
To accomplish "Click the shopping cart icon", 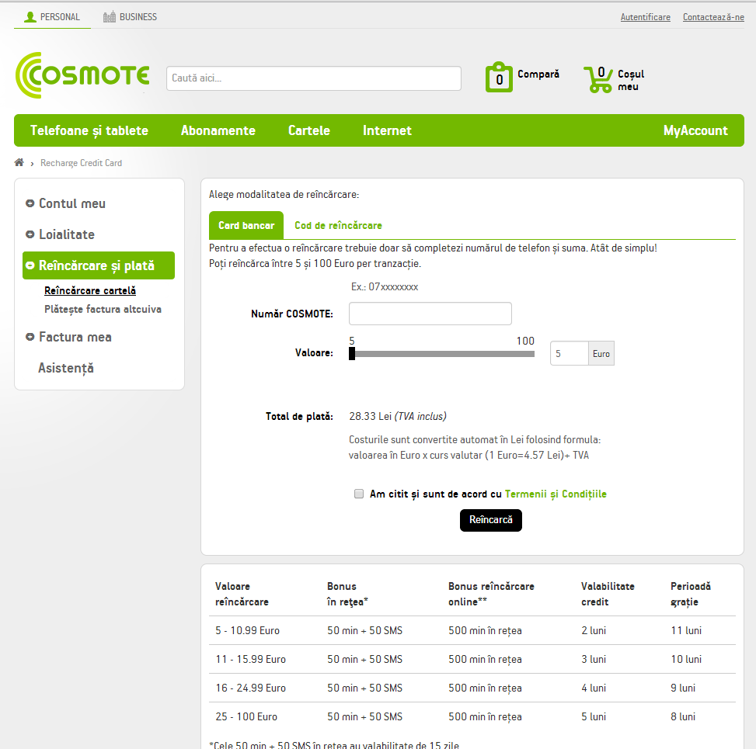I will click(597, 79).
